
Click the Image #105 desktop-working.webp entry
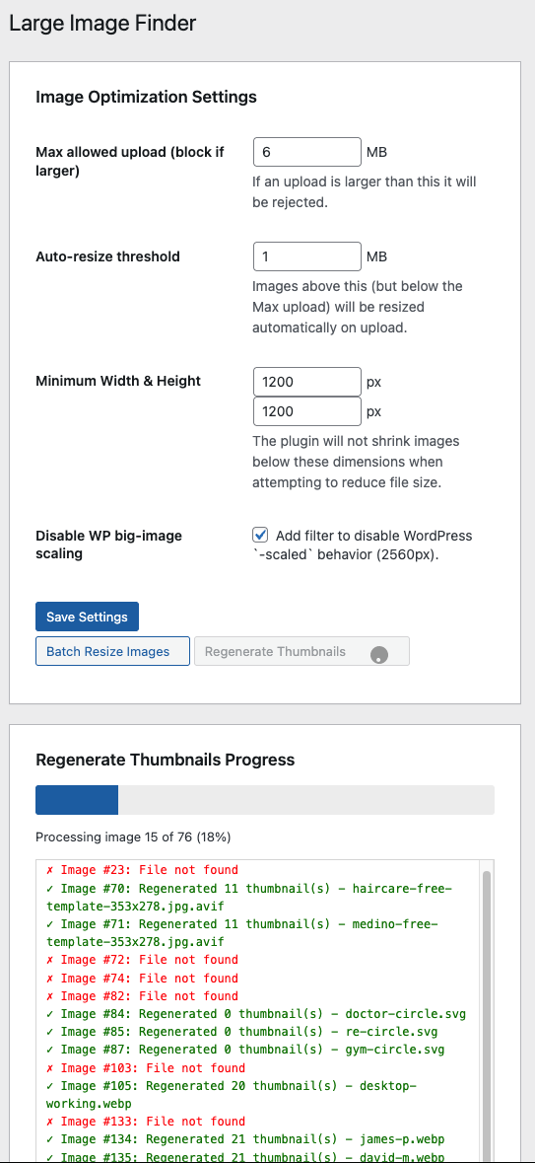[x=232, y=1095]
